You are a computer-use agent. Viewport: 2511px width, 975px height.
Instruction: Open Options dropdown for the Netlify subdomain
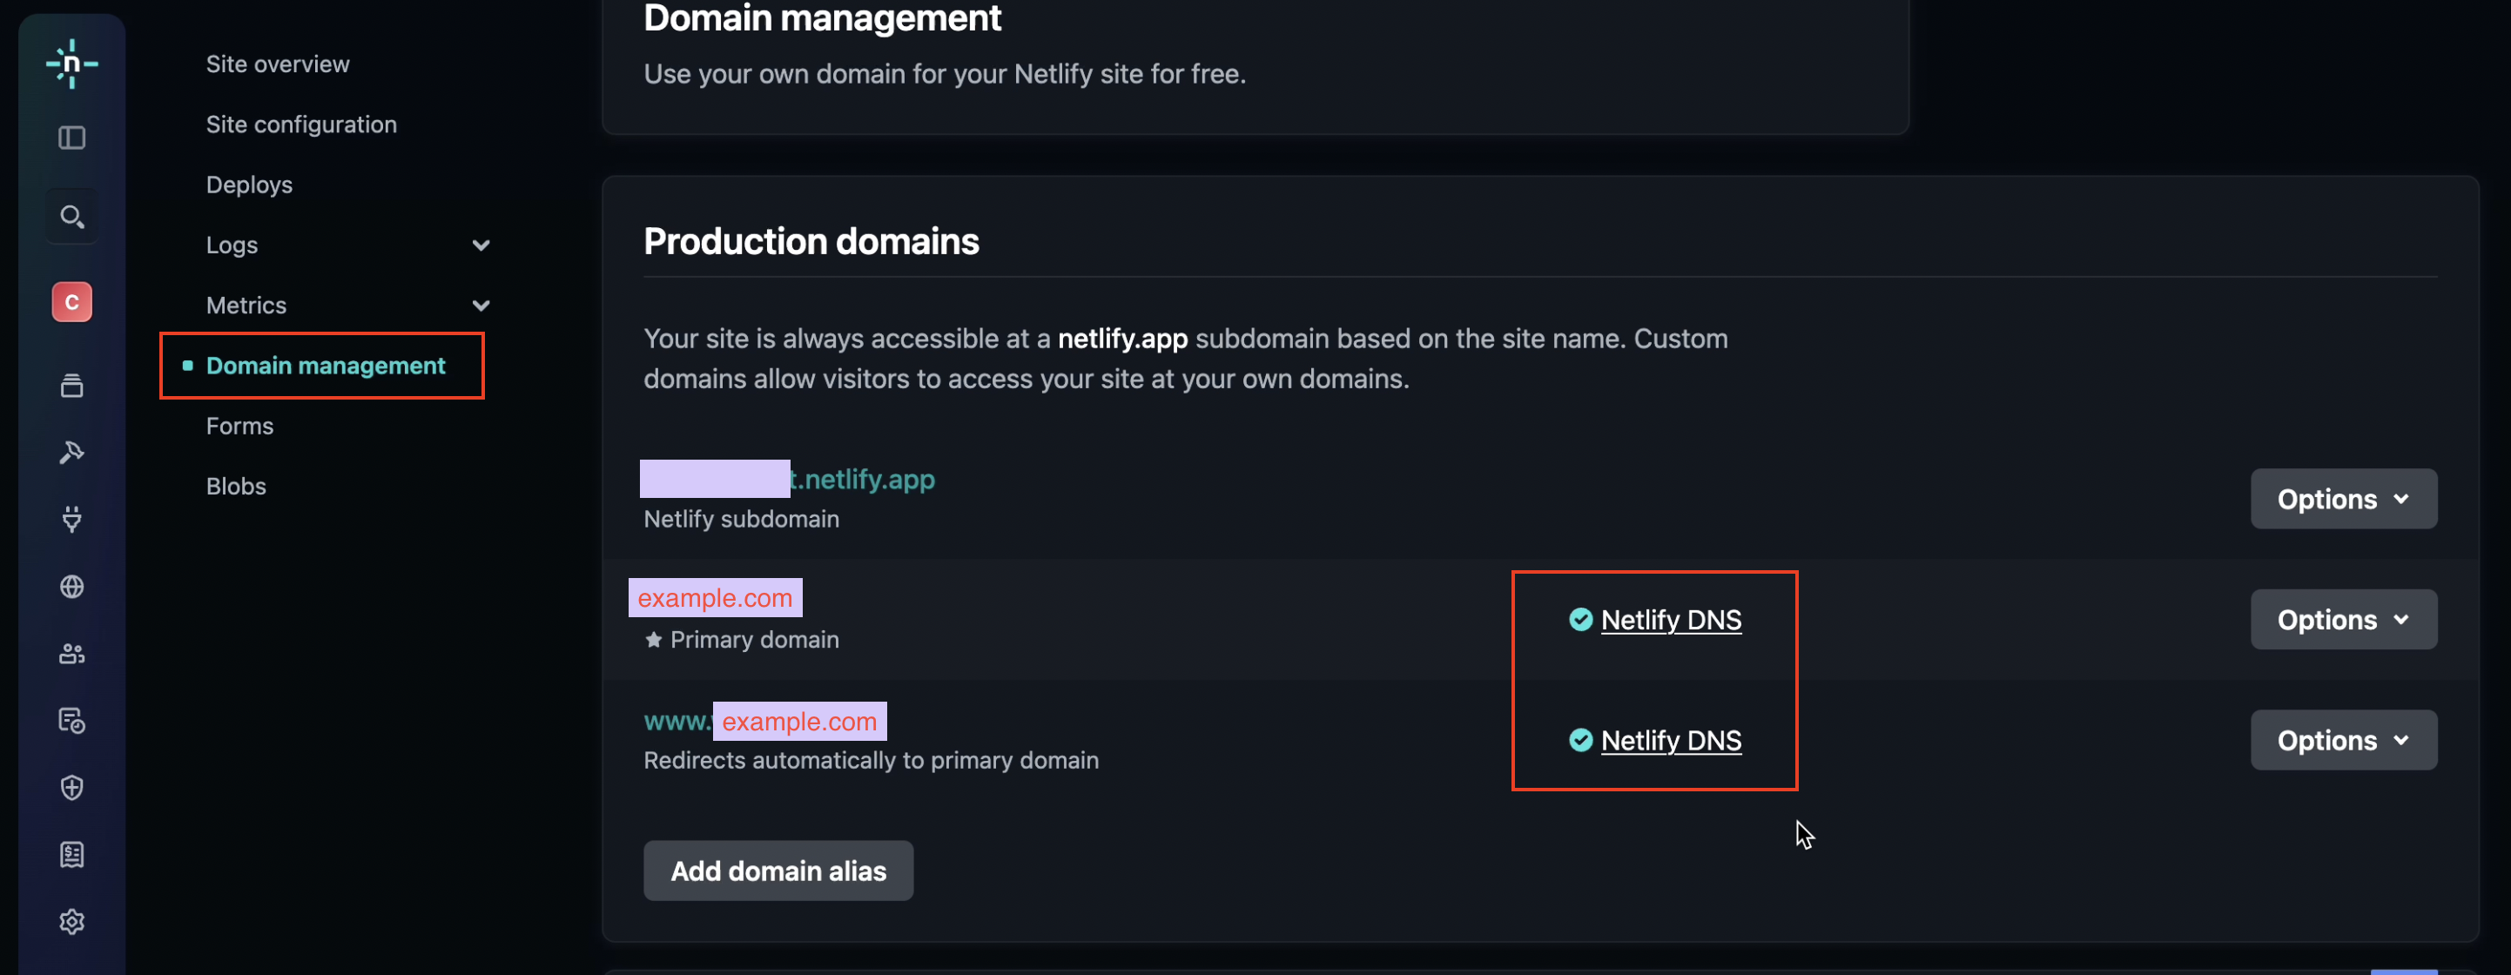(x=2343, y=499)
